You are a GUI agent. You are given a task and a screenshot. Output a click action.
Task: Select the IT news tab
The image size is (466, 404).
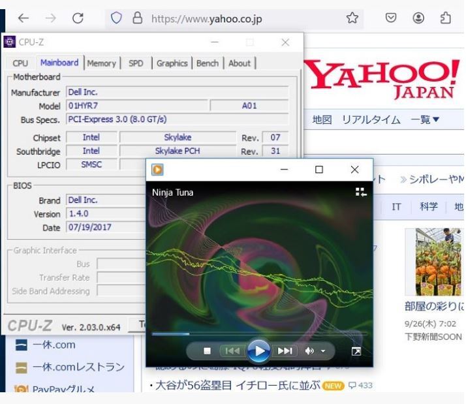coord(396,206)
